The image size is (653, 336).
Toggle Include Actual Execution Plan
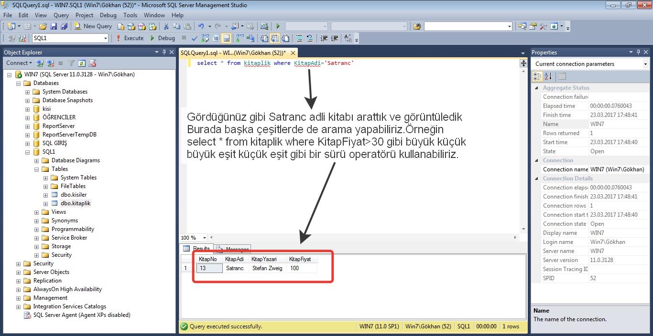(239, 38)
